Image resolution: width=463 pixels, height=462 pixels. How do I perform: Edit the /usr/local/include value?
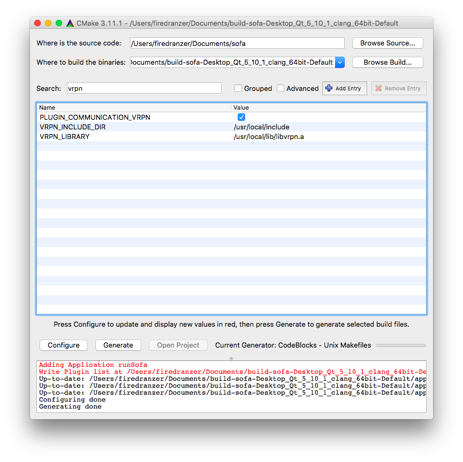261,127
